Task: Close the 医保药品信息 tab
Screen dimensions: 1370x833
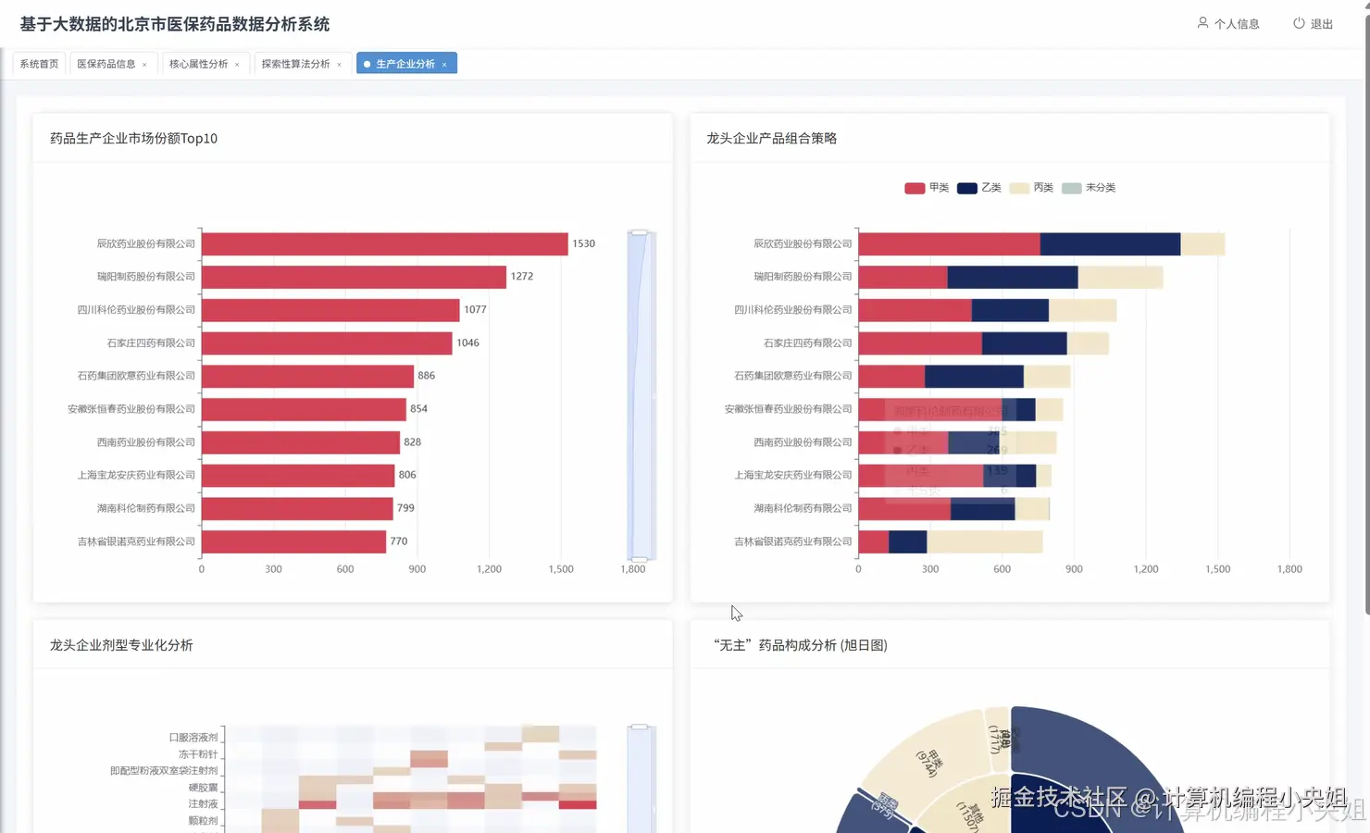Action: click(144, 65)
